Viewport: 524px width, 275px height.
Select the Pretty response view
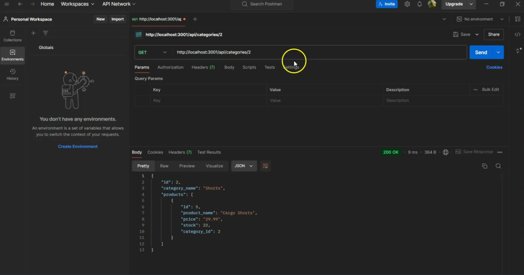click(143, 166)
